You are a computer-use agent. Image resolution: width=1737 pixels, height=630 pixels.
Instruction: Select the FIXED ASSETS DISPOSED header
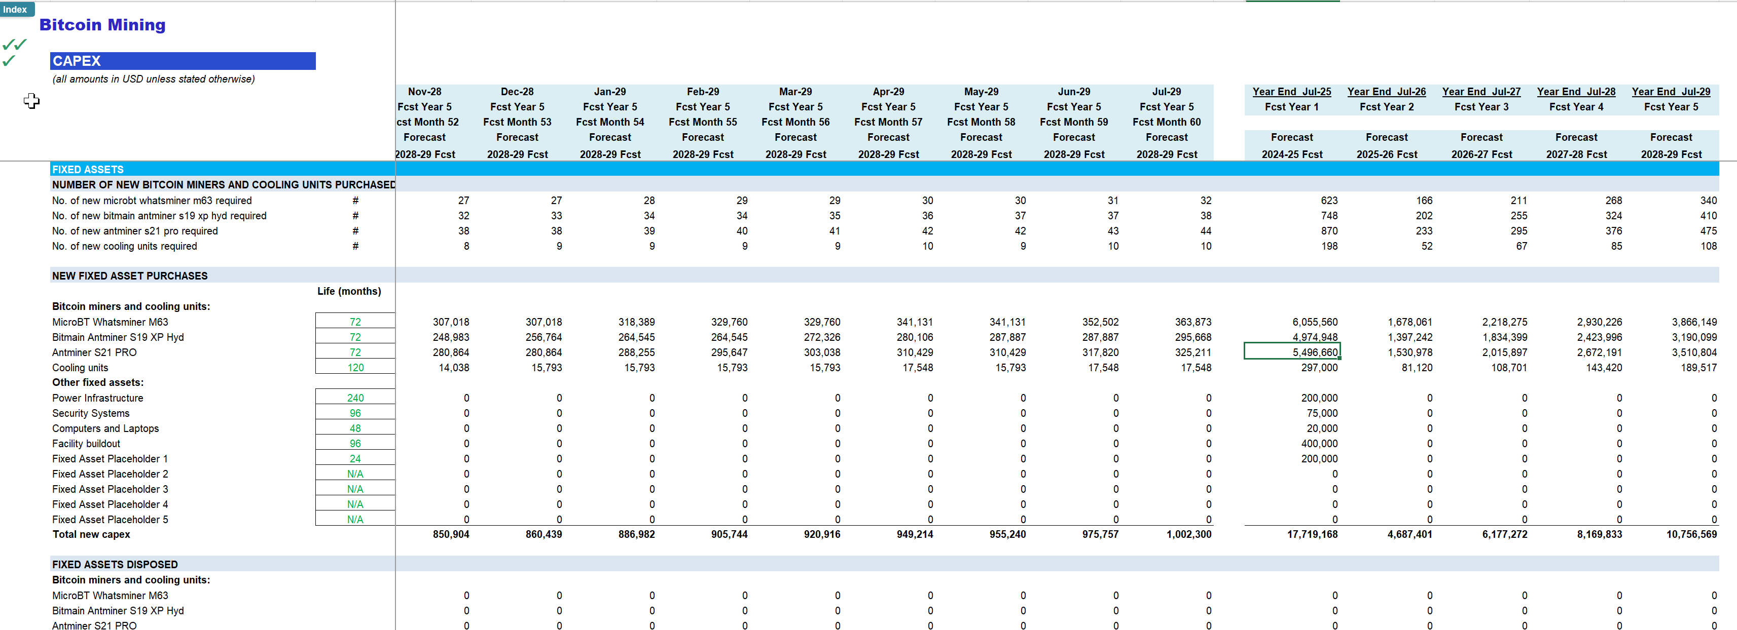(115, 564)
